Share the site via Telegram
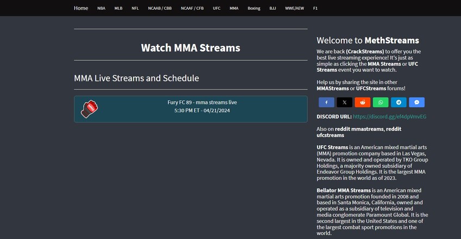 (x=398, y=102)
